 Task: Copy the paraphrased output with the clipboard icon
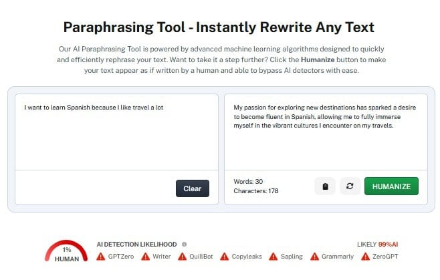click(x=325, y=186)
